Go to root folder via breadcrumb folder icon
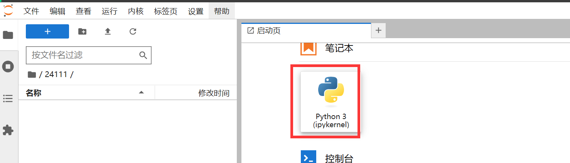This screenshot has height=163, width=570. coord(32,74)
